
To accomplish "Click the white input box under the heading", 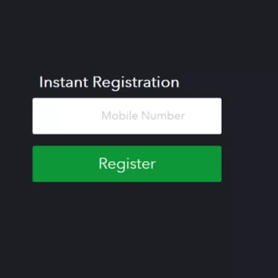I will 127,116.
